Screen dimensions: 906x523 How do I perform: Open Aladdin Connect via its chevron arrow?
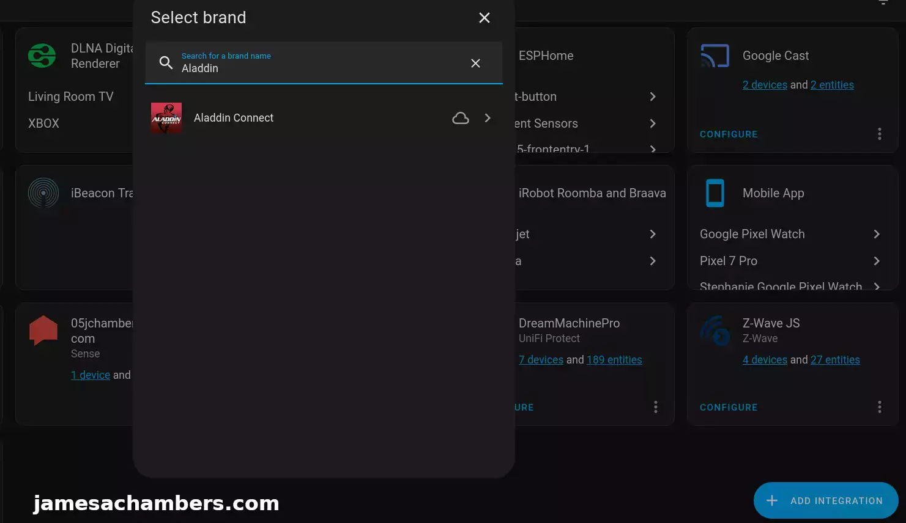click(x=488, y=118)
